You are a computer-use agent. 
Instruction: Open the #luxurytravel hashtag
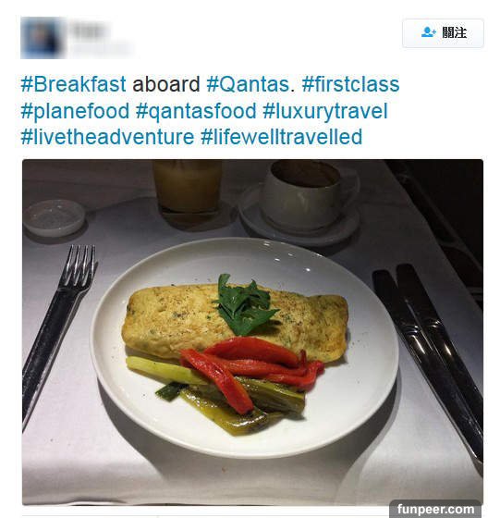pos(325,111)
